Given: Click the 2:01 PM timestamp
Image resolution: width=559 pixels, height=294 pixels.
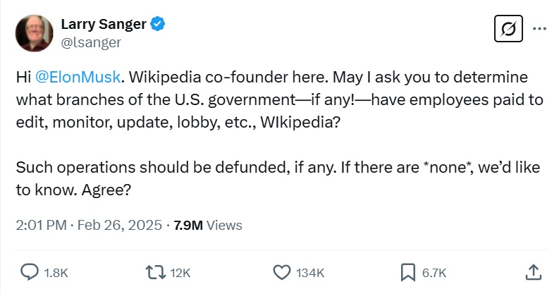Looking at the screenshot, I should (41, 226).
